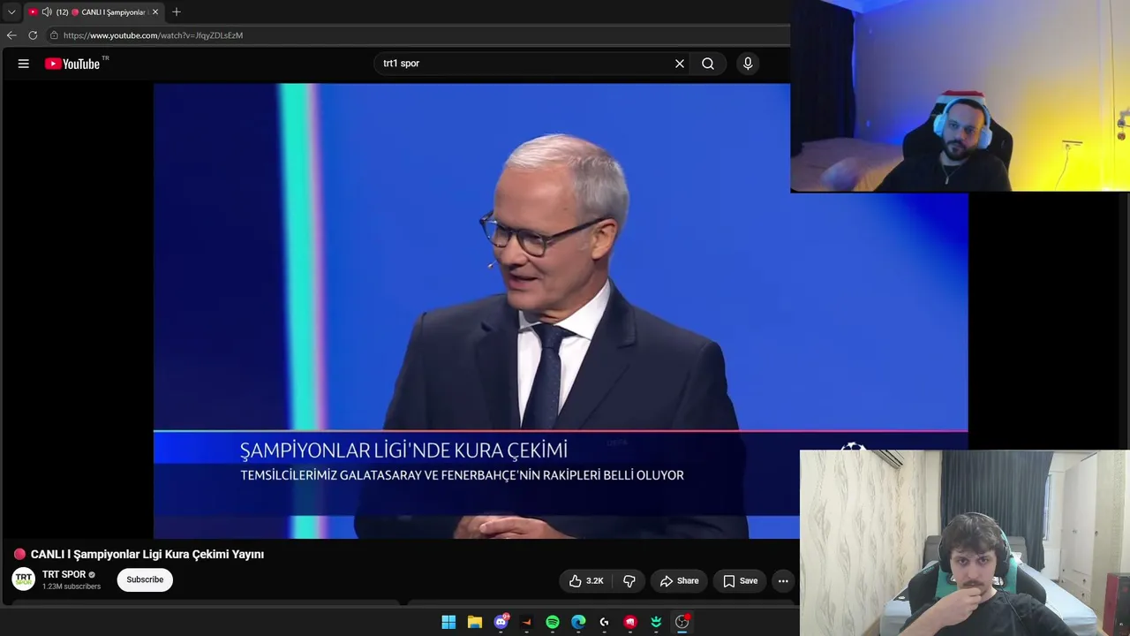The height and width of the screenshot is (636, 1130).
Task: Click the video title "CANLI I Şampiyonlar Ligi Kura Çekimi Yayını"
Action: (147, 554)
